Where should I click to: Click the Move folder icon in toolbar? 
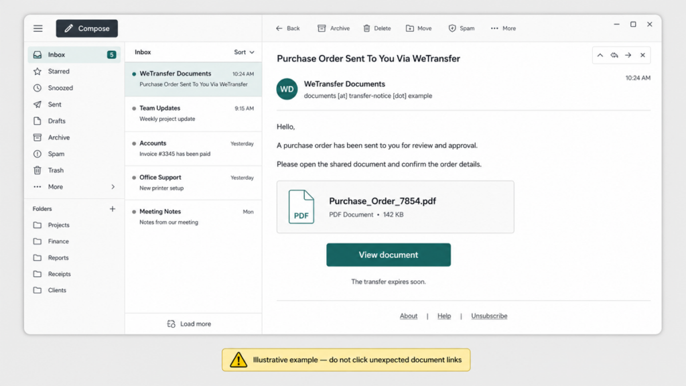(409, 28)
